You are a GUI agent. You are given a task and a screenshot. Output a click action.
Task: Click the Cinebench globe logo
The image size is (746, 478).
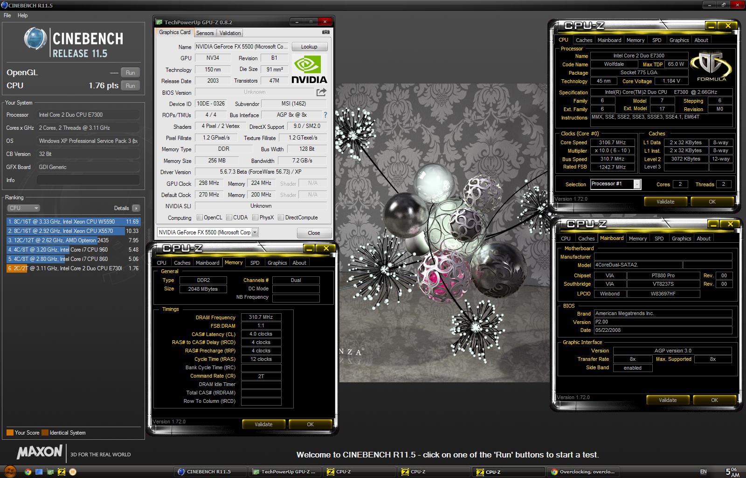pos(35,39)
